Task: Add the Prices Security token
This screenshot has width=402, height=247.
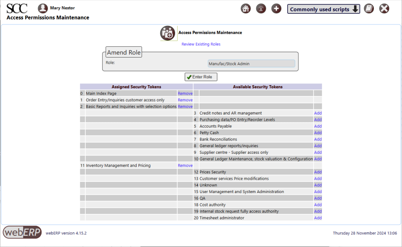Action: tap(318, 172)
